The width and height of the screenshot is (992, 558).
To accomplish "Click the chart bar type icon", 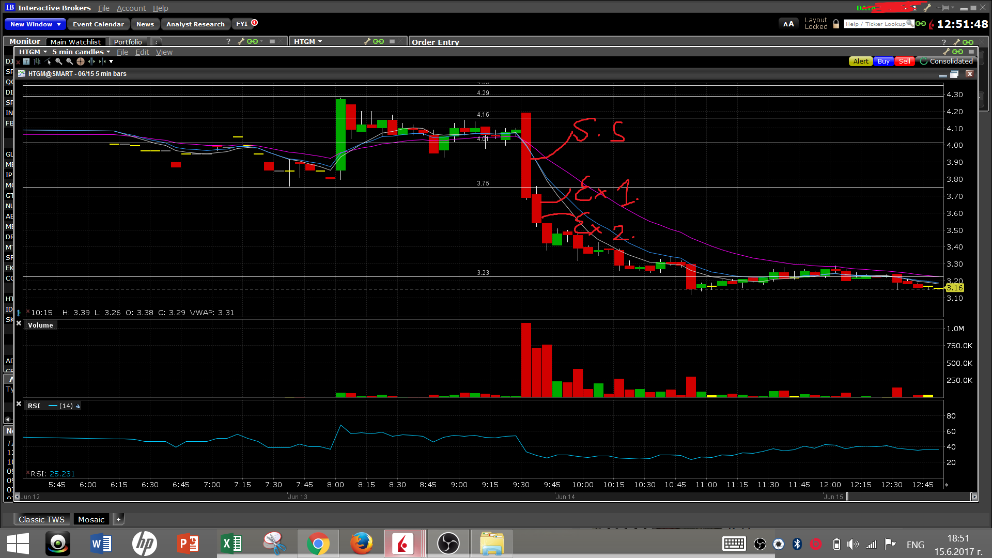I will click(x=37, y=61).
